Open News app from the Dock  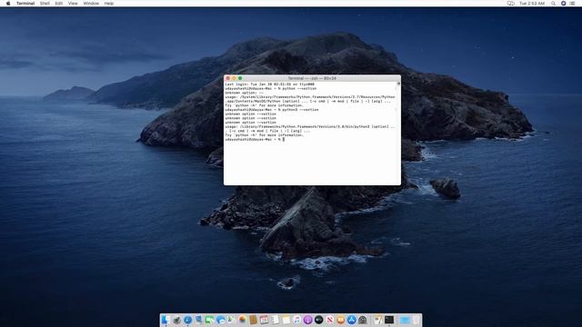coord(329,320)
